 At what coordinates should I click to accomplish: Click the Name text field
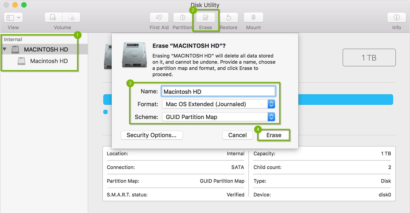[218, 91]
